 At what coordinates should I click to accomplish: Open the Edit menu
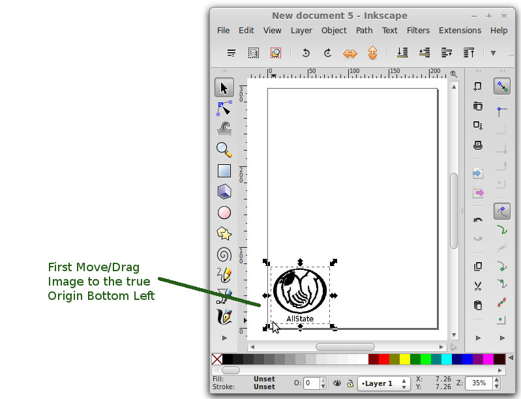click(246, 31)
